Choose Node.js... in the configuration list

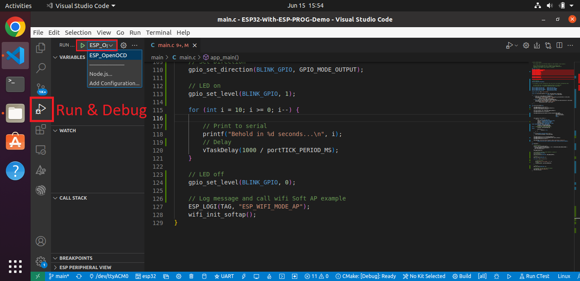pyautogui.click(x=115, y=74)
